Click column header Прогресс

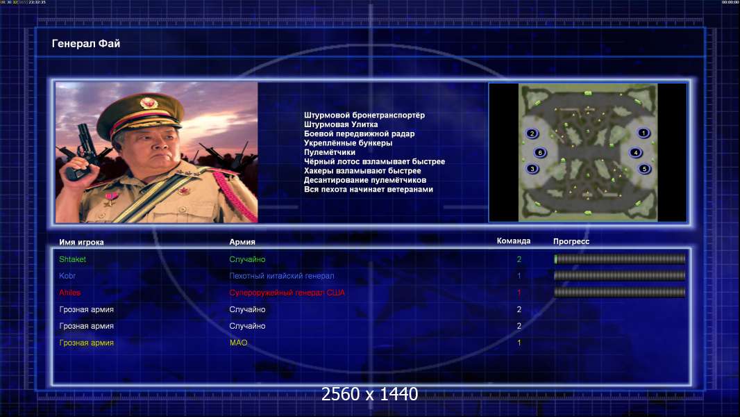pos(571,241)
